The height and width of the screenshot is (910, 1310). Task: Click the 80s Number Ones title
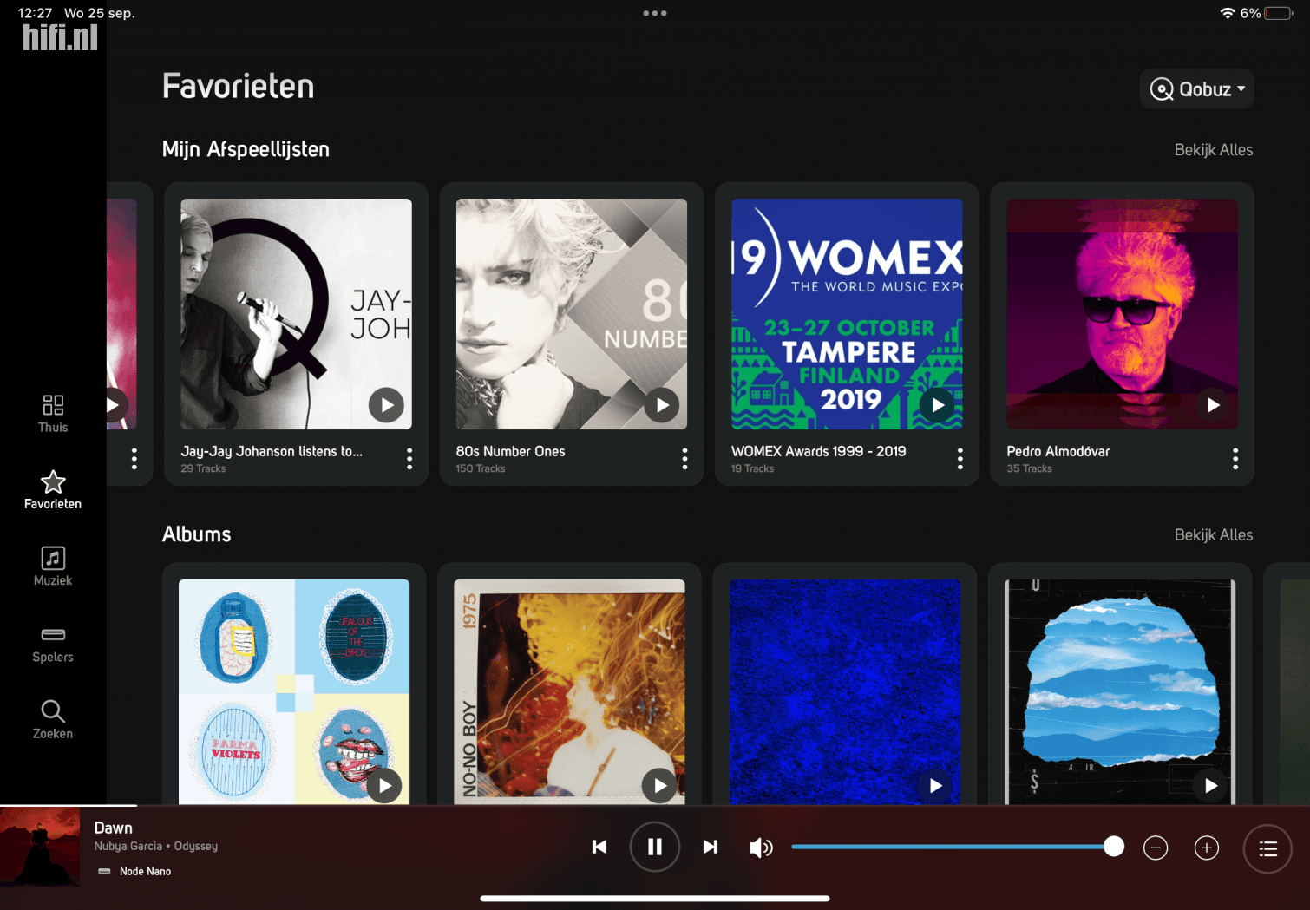(x=510, y=451)
